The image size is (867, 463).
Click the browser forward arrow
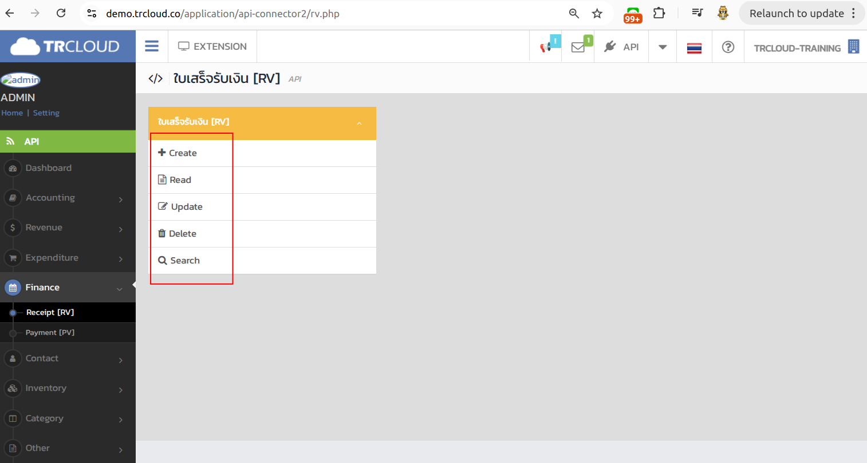coord(36,13)
